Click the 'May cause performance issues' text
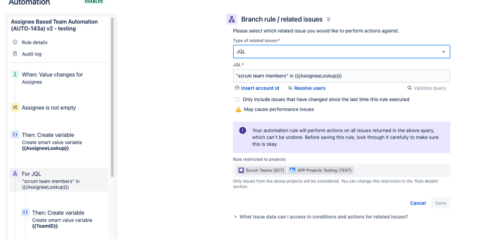The width and height of the screenshot is (501, 239). click(279, 109)
